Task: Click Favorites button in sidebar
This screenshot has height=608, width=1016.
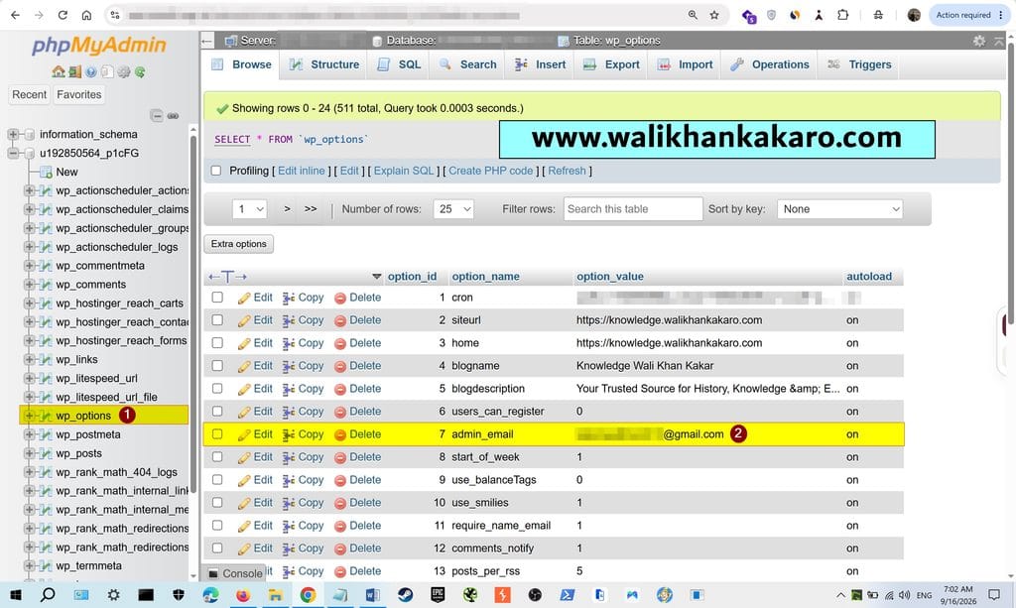Action: (x=79, y=95)
